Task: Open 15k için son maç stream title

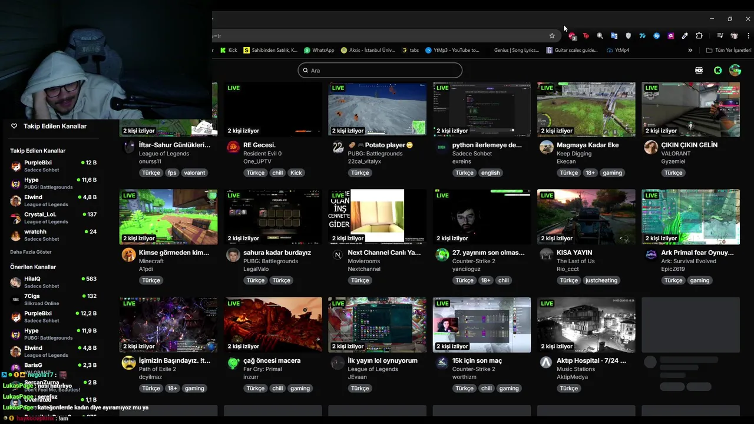Action: (477, 360)
